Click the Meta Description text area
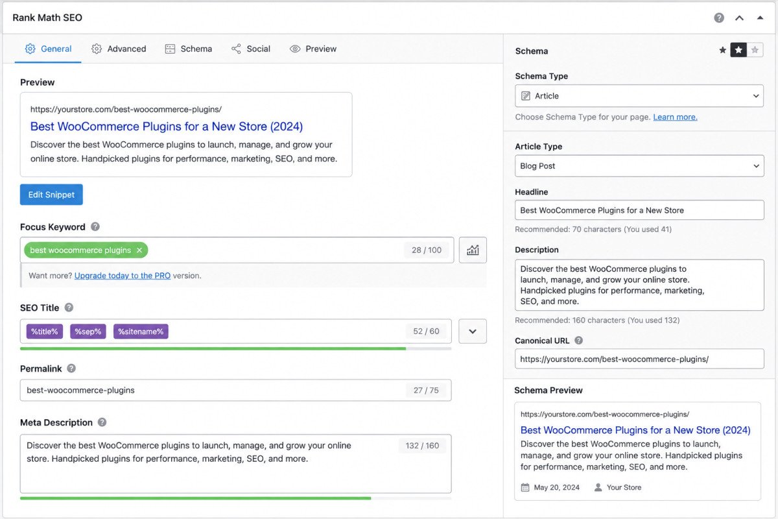 coord(236,464)
